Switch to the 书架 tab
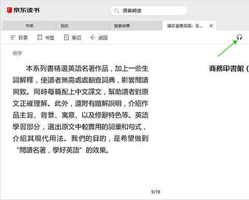 tap(29, 26)
